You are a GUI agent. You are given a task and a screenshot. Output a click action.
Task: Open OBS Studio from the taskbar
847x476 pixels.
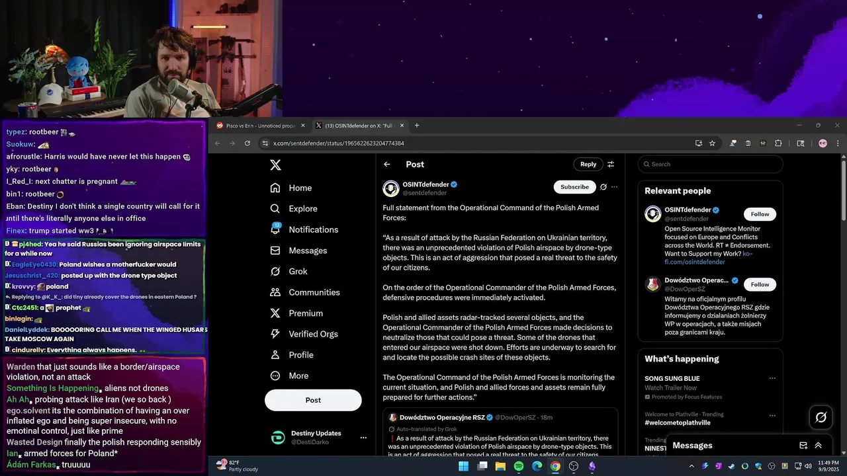(574, 466)
